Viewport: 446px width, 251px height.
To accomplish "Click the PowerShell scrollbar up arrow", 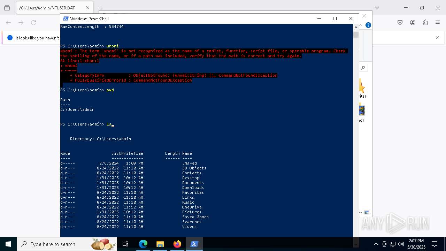I will (x=356, y=27).
